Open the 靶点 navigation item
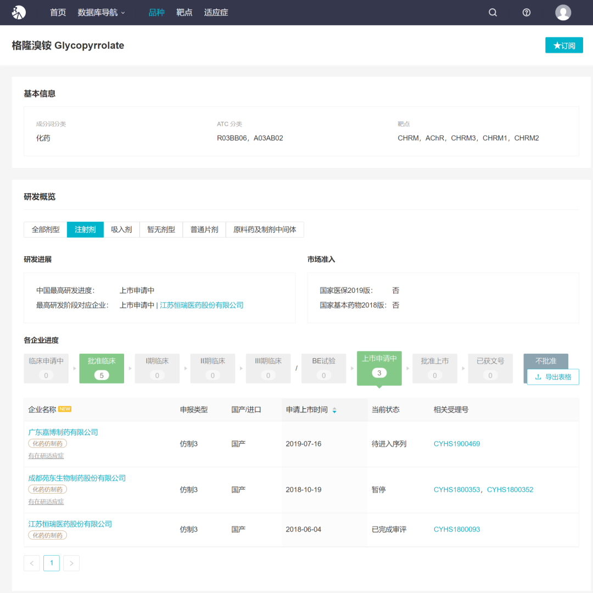 [184, 13]
